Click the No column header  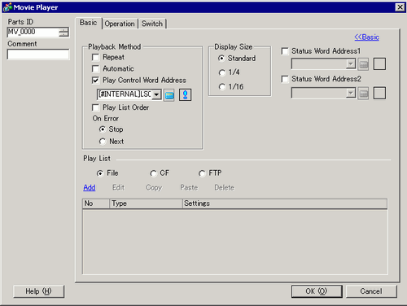click(x=96, y=203)
